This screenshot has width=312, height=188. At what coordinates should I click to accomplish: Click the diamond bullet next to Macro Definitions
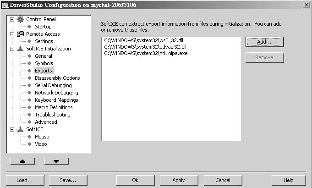coord(29,107)
